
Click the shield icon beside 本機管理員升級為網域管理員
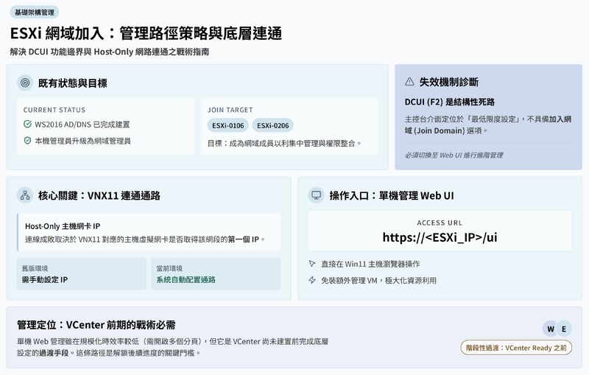click(27, 140)
